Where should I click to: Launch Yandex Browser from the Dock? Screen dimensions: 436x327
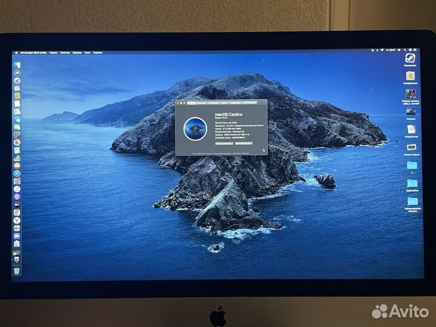pos(17,220)
